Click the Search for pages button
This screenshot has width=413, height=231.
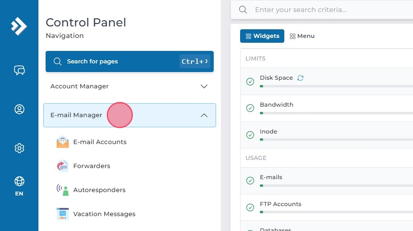click(129, 61)
